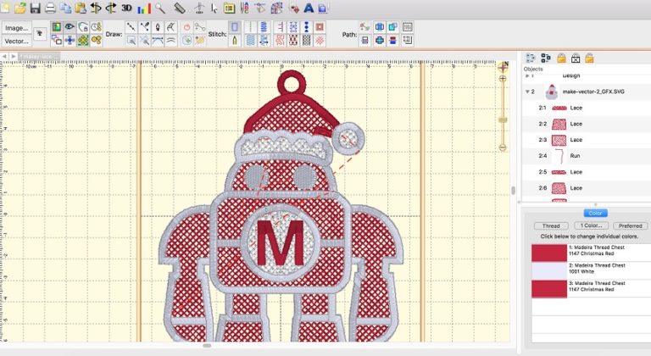Toggle the first gold padlock lock icon
The image size is (651, 356).
pyautogui.click(x=560, y=58)
